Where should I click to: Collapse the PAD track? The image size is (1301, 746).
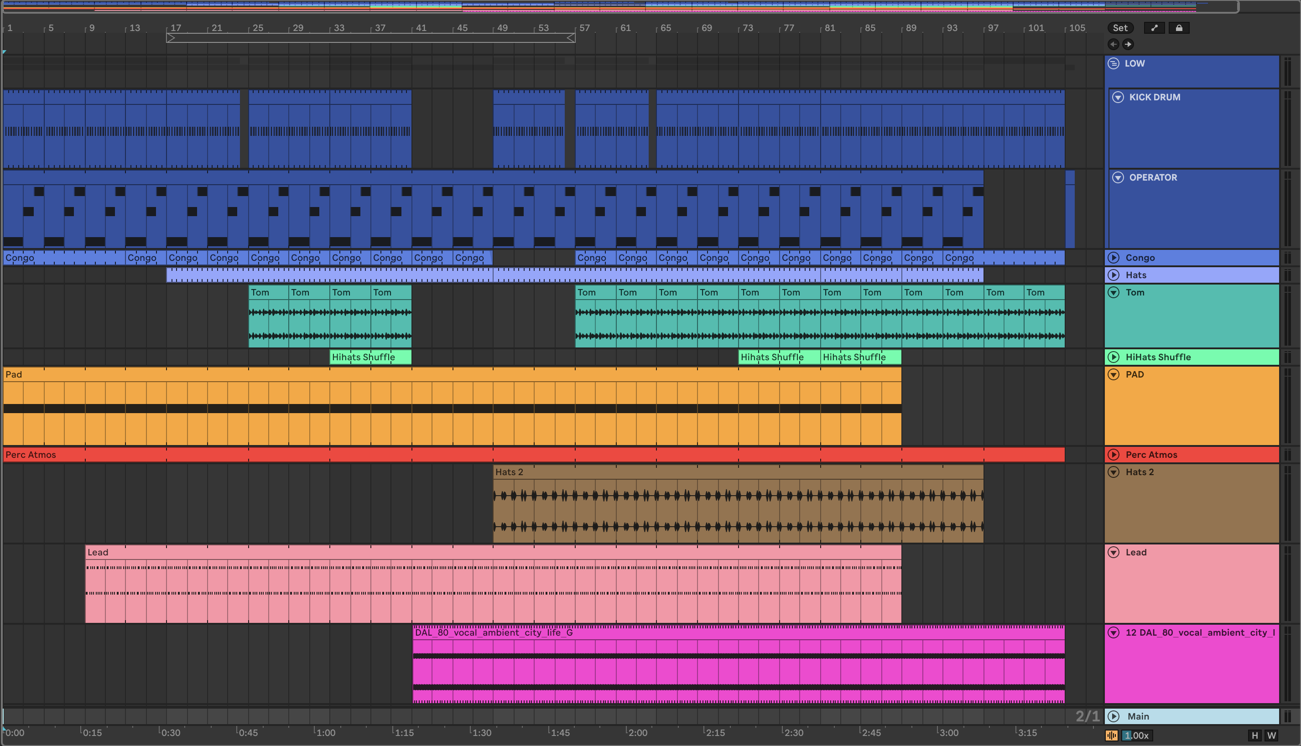1114,374
